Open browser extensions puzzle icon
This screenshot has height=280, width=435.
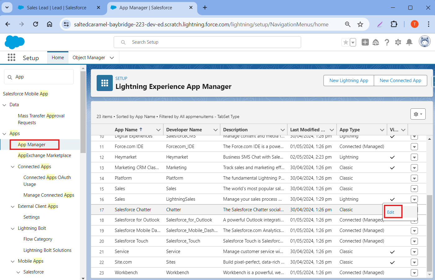coord(394,24)
